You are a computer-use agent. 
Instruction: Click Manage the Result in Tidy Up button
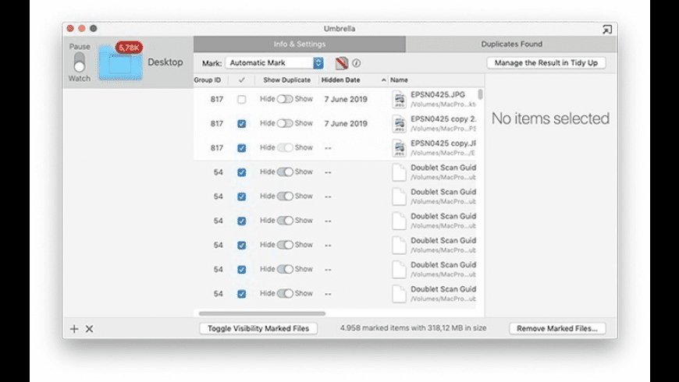coord(546,62)
